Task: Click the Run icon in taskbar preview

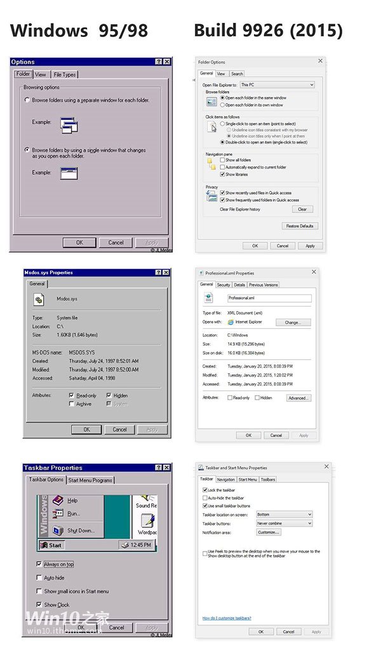Action: click(x=58, y=514)
